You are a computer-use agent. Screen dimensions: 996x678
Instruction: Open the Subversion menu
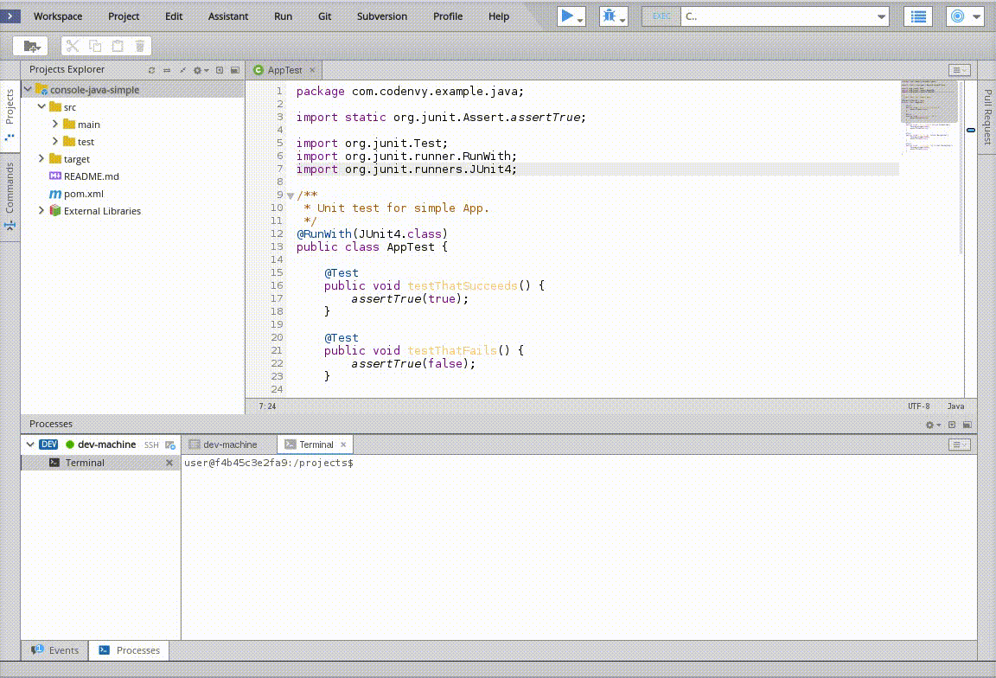tap(382, 16)
